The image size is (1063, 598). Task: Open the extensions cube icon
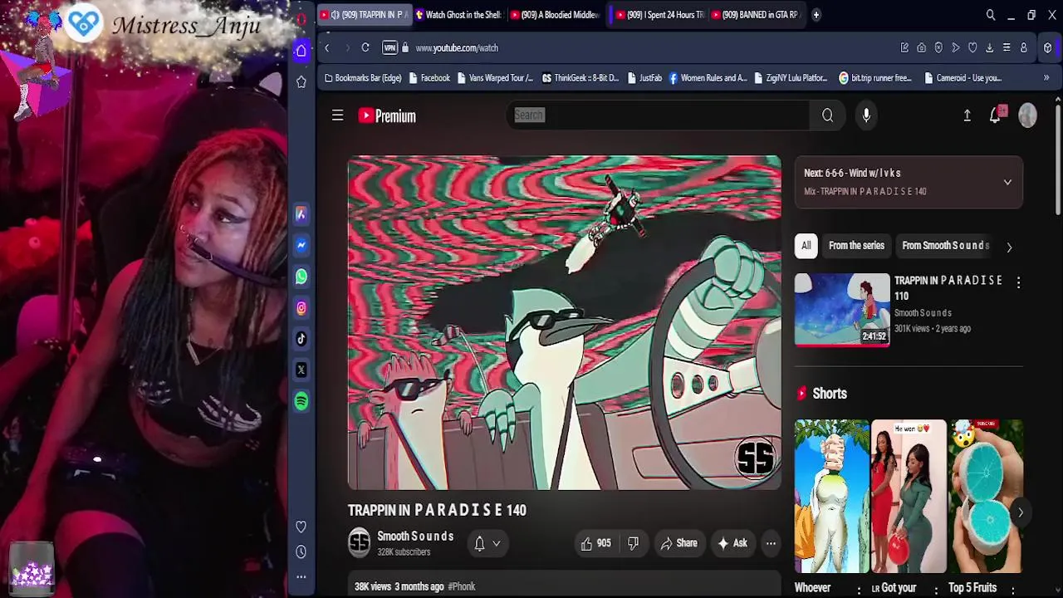1048,47
